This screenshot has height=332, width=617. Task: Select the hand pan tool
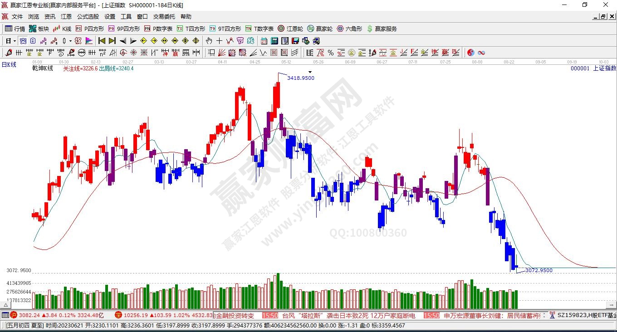tap(209, 41)
